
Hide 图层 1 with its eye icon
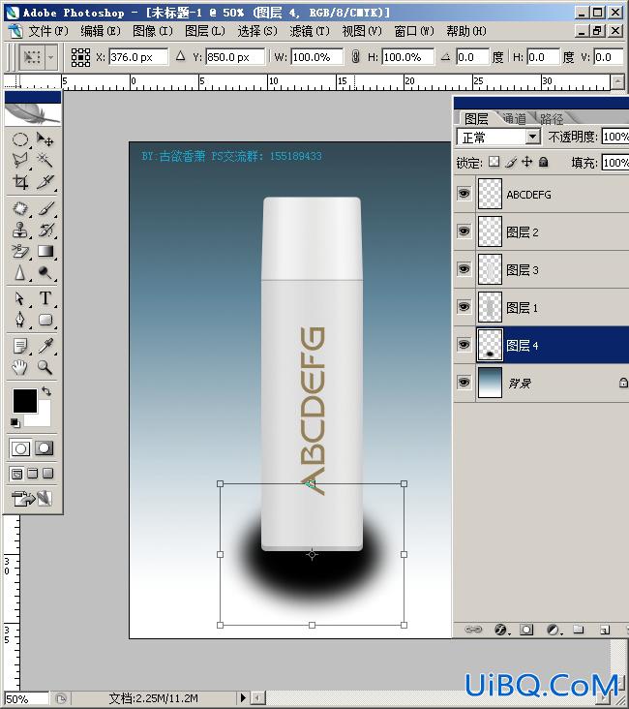[464, 307]
